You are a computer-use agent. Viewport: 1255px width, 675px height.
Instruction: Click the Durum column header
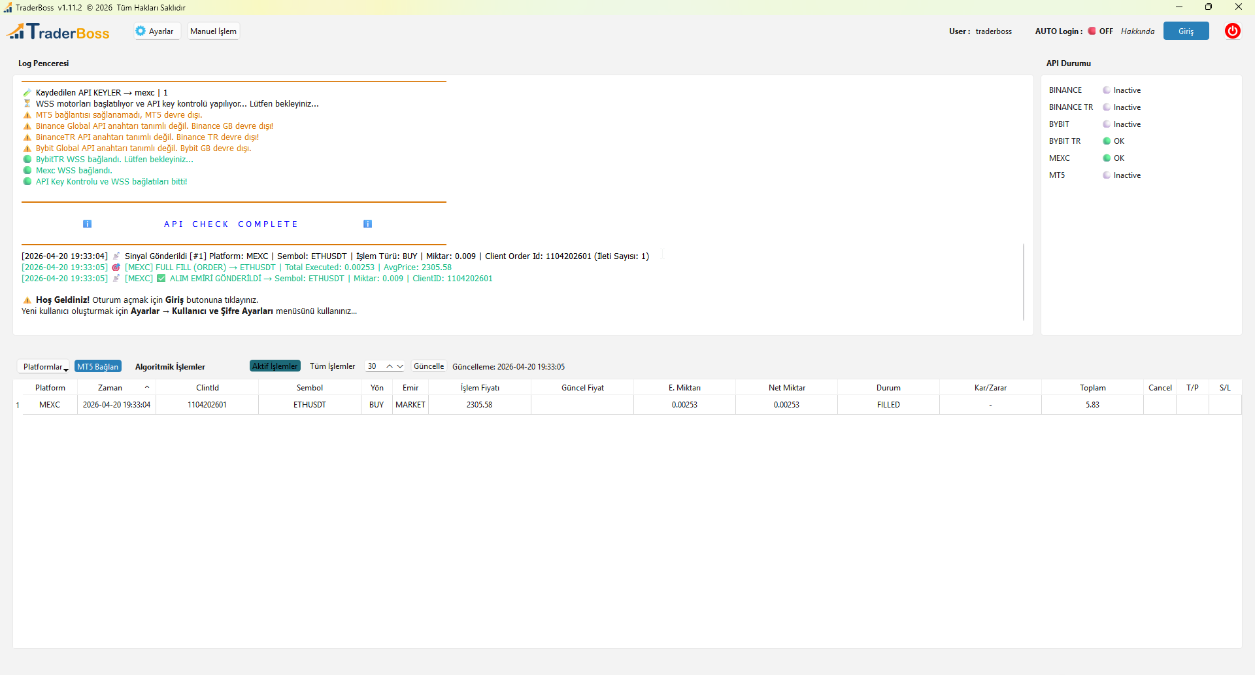pyautogui.click(x=888, y=388)
